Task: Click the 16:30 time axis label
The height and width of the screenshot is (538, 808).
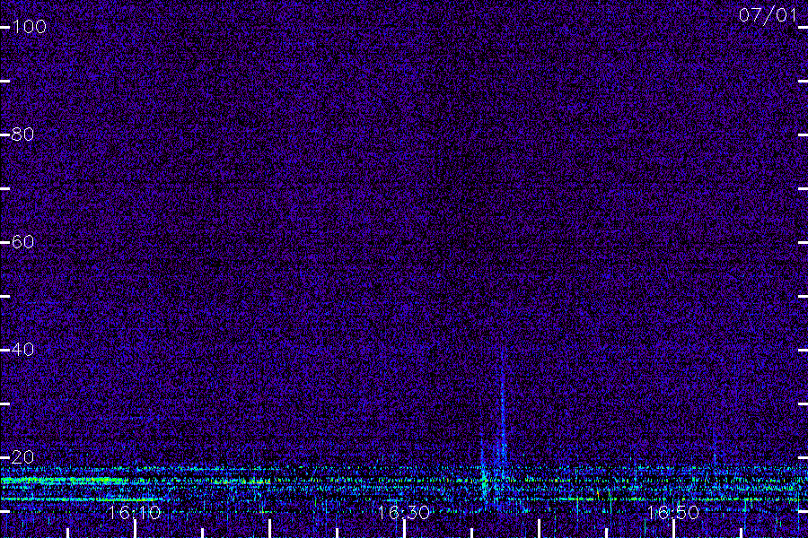Action: [403, 513]
